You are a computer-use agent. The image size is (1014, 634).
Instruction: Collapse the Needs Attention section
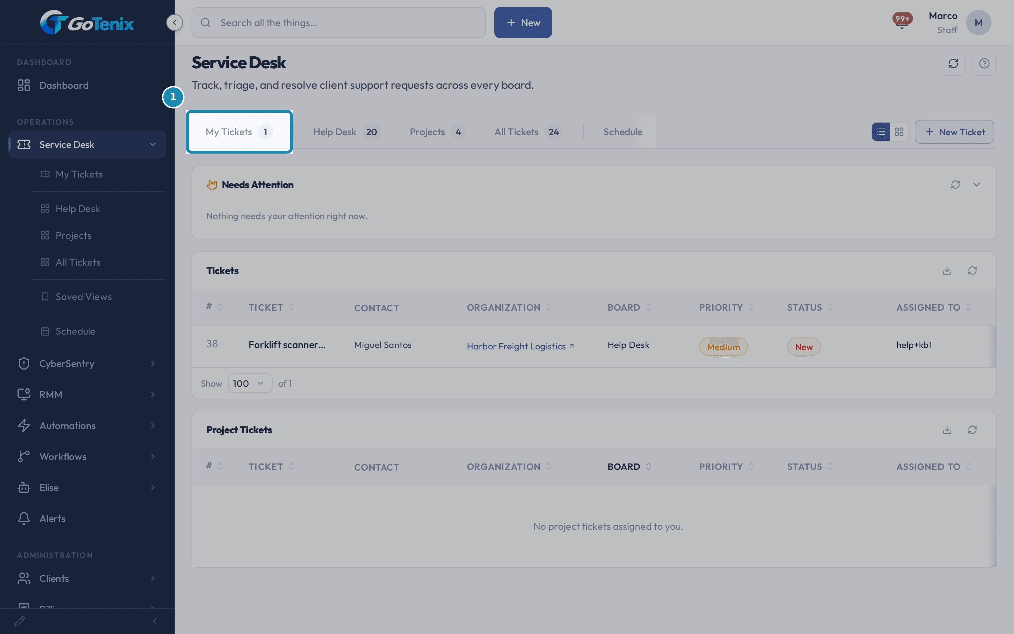coord(977,185)
